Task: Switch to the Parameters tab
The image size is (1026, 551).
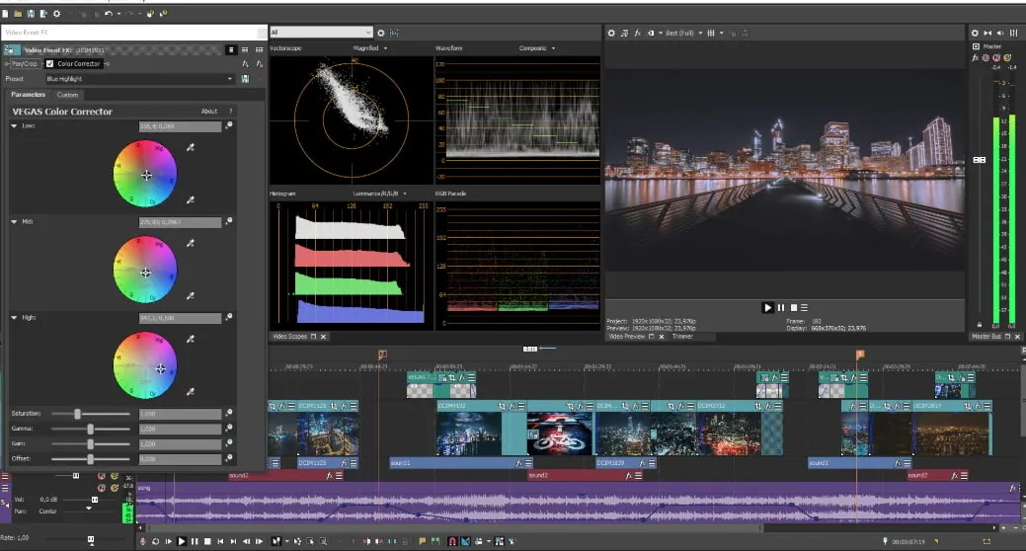Action: (28, 95)
